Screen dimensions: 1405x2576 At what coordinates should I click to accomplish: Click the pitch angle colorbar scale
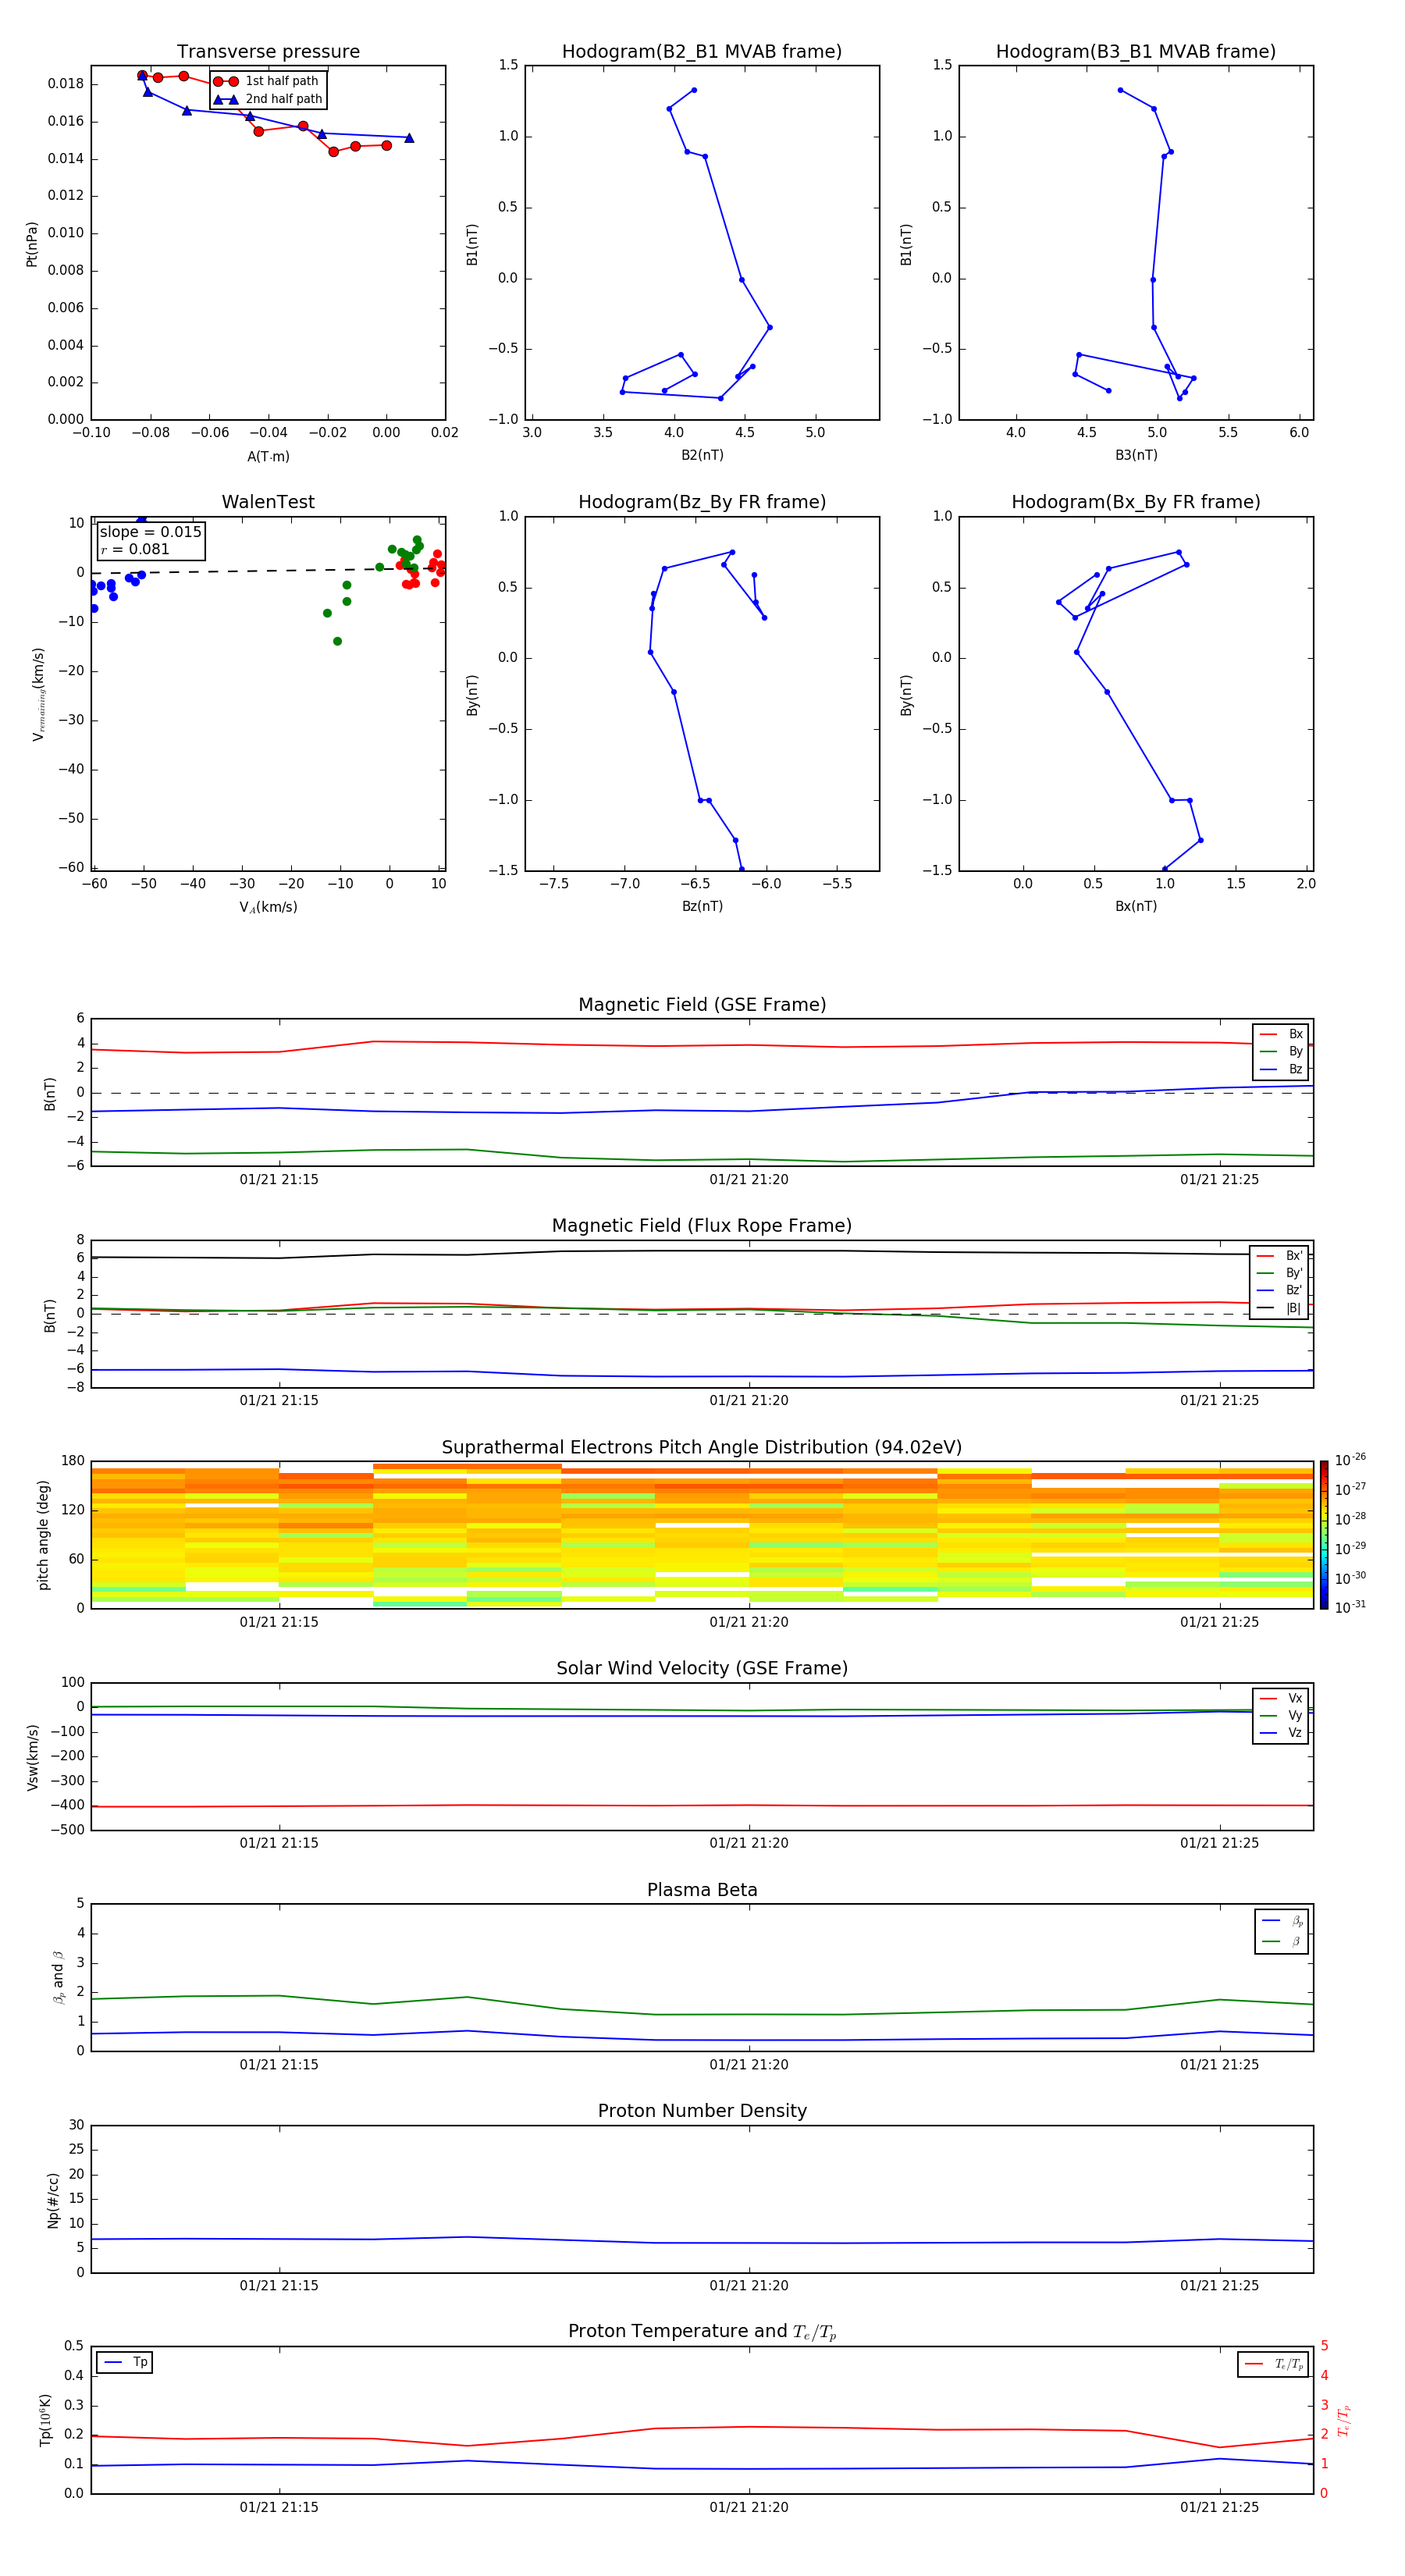(1323, 1535)
